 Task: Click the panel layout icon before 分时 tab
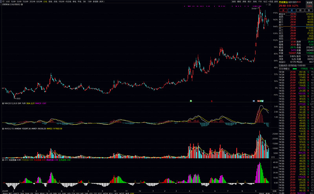3,2
